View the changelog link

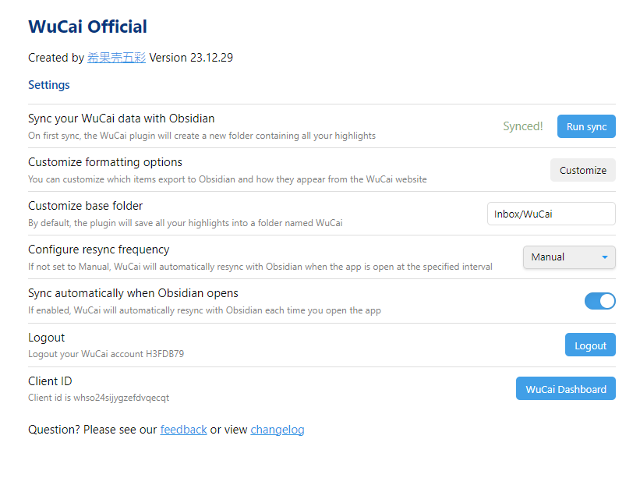278,430
